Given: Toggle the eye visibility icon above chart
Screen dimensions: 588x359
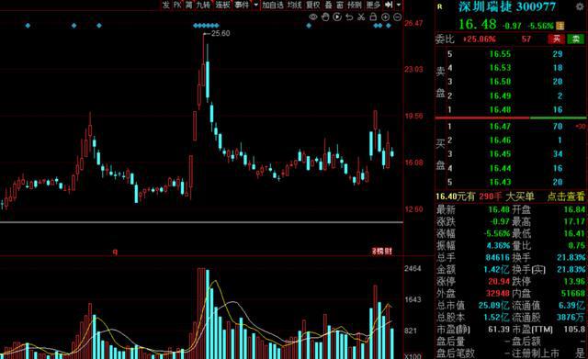Looking at the screenshot, I should click(313, 17).
